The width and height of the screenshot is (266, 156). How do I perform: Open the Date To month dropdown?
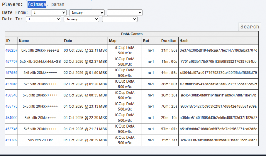coord(81,19)
